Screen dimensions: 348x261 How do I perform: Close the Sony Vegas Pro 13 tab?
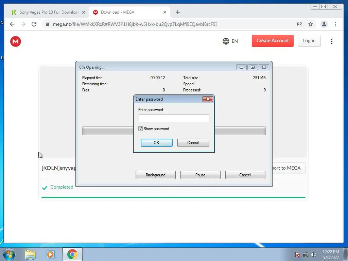pyautogui.click(x=84, y=12)
